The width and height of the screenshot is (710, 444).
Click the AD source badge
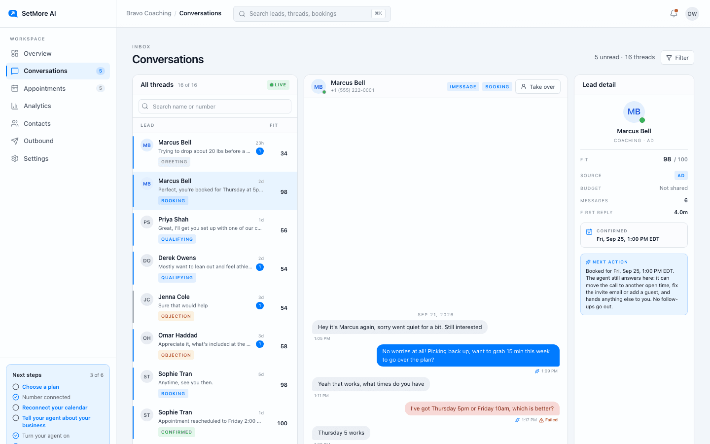(x=681, y=176)
